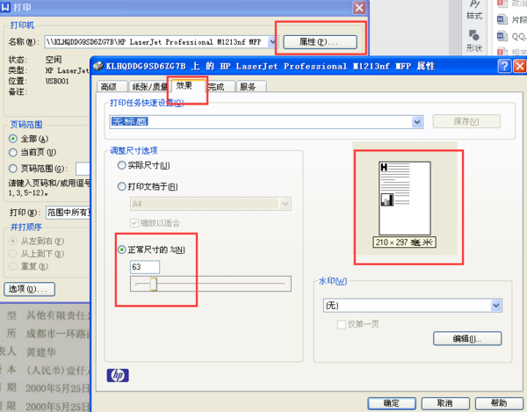Click the 210 × 297 毫米 size label
527x412 pixels.
point(404,242)
